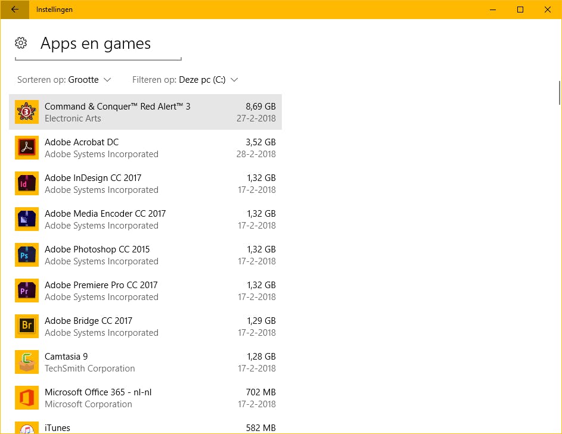Click the Camtasia 9 icon
This screenshot has height=434, width=562.
pos(26,362)
